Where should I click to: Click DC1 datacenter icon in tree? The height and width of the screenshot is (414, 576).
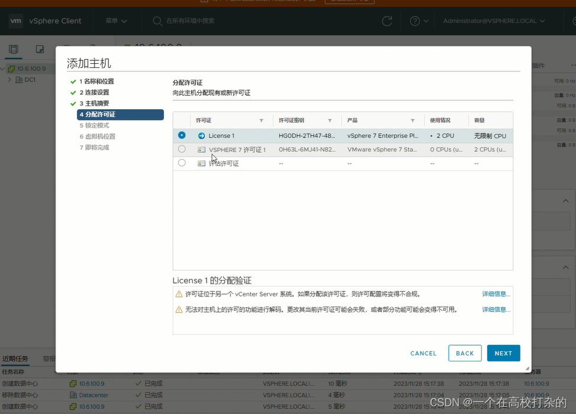tap(19, 80)
